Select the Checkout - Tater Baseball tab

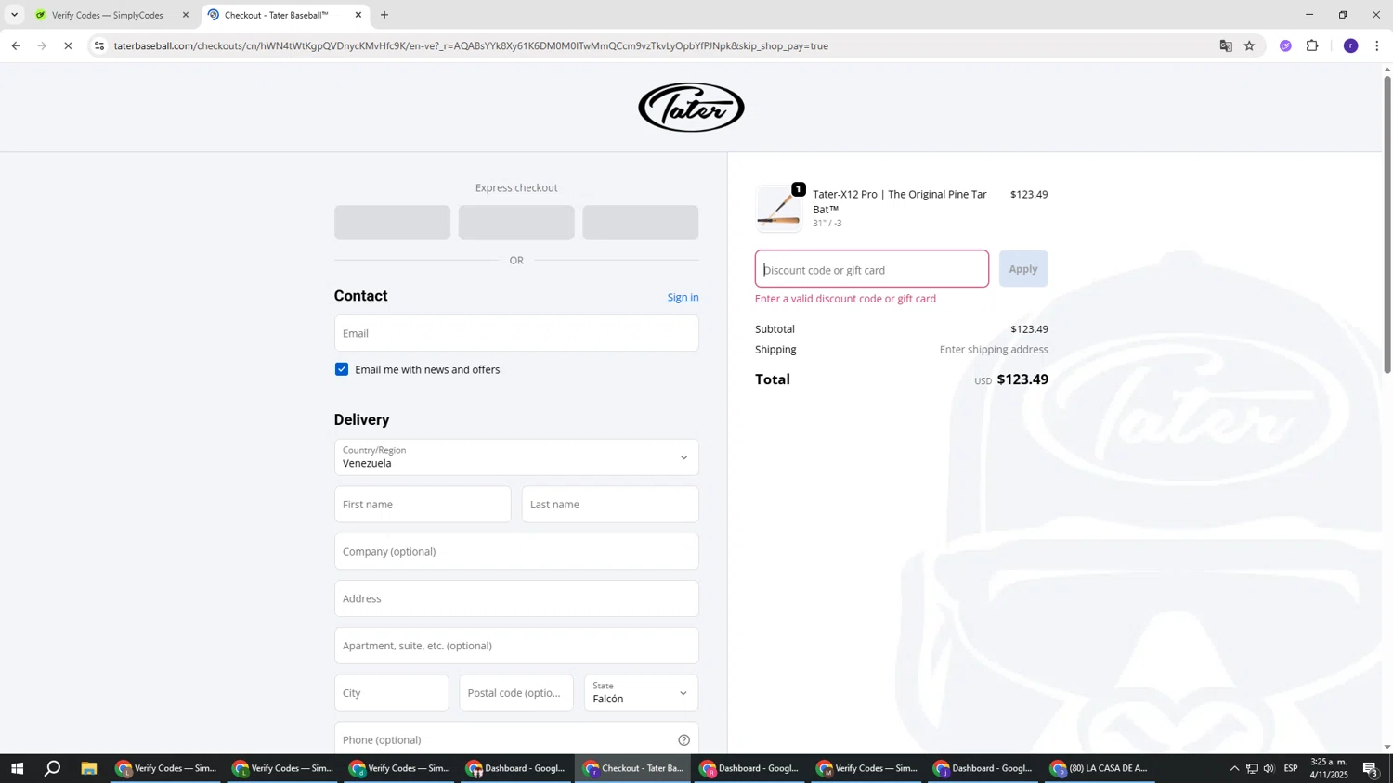coord(277,15)
